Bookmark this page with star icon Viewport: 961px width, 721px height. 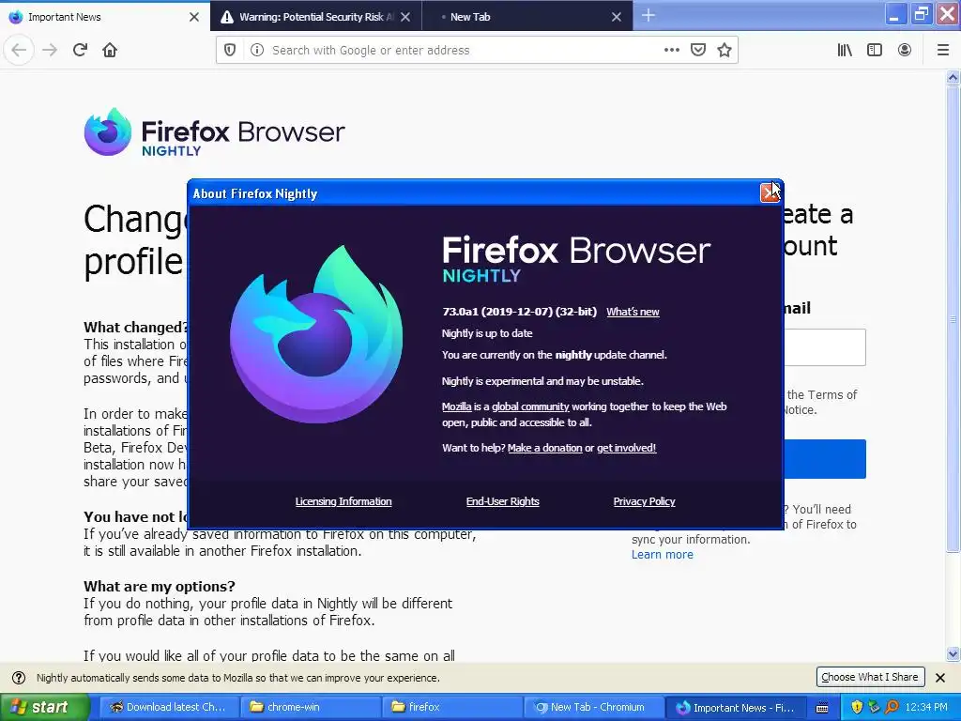[x=725, y=50]
